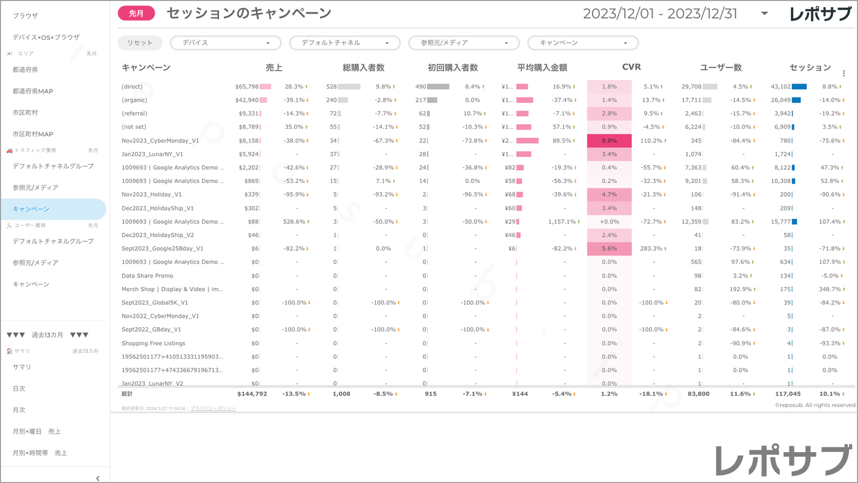
Task: Click the car icon beside トラフィック獲得
Action: 9,151
